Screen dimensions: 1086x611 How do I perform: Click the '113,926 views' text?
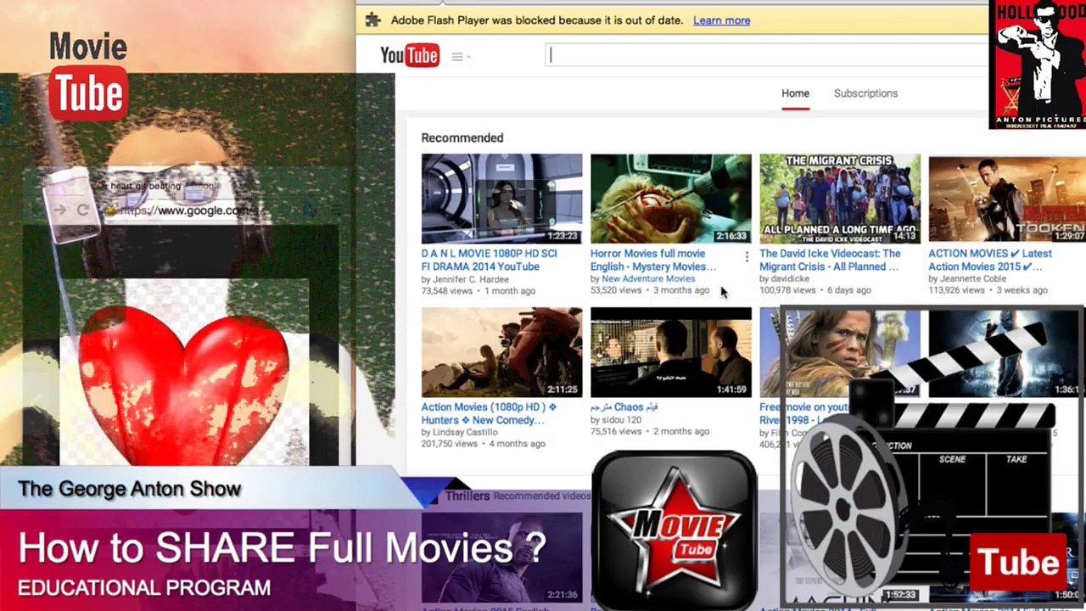coord(956,290)
